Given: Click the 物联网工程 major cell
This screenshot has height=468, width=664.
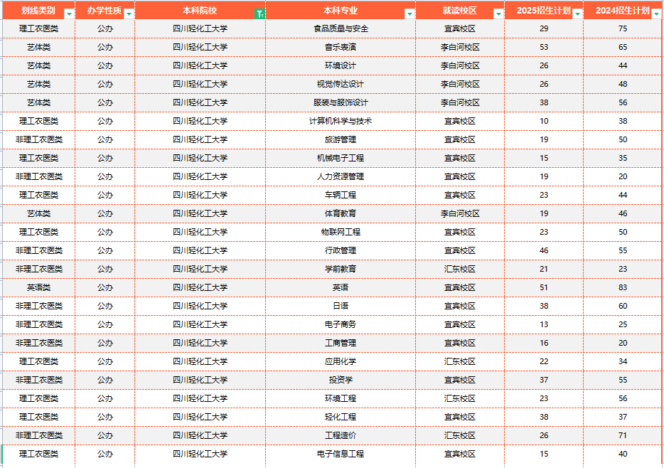Looking at the screenshot, I should pos(341,232).
